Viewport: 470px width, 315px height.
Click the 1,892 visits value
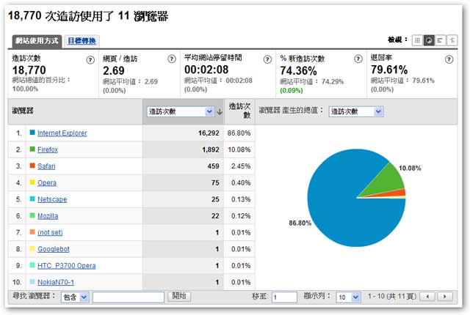point(211,149)
